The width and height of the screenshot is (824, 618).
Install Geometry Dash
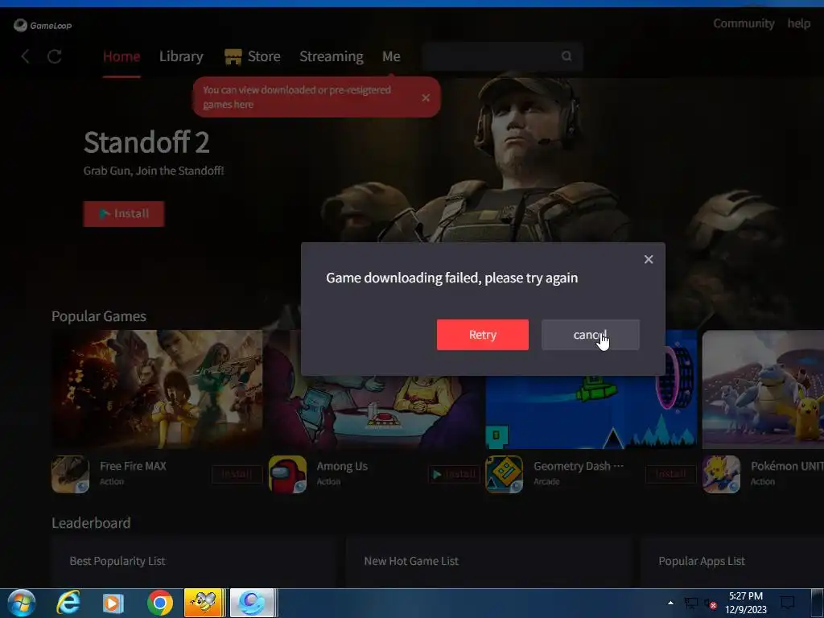coord(670,475)
